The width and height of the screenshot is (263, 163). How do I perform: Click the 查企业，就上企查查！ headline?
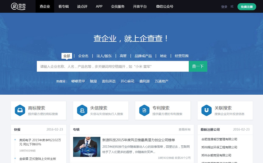[x=131, y=38]
